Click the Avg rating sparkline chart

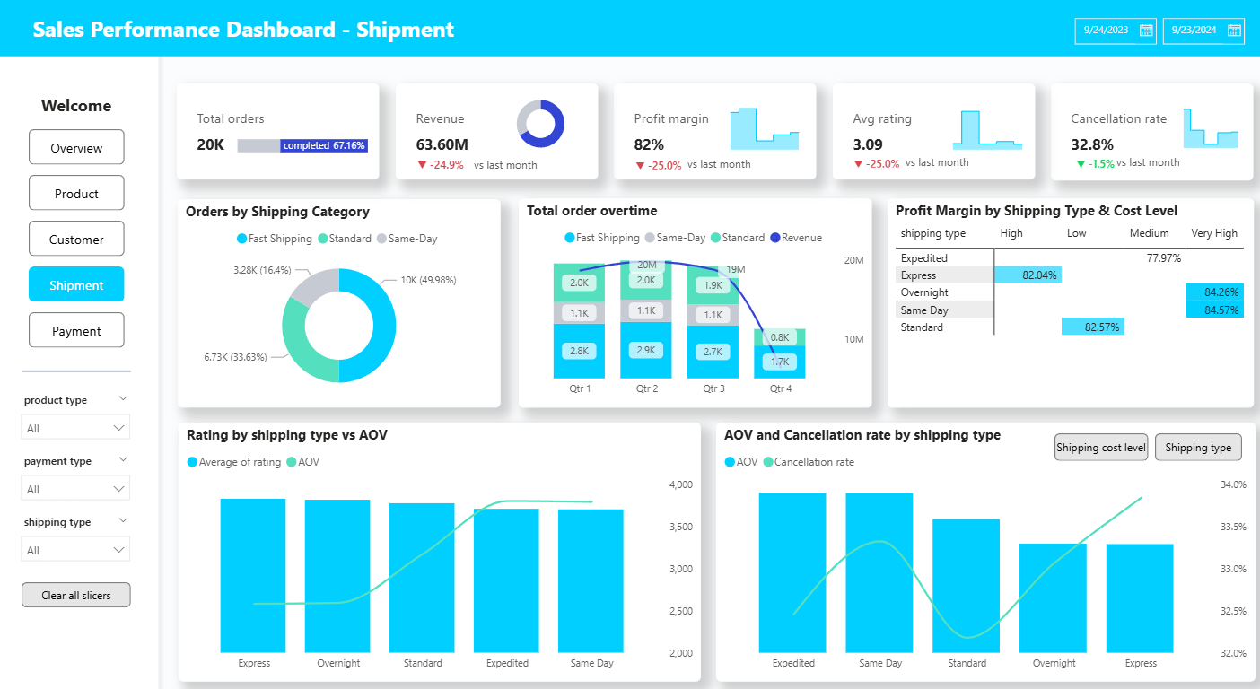[x=987, y=130]
